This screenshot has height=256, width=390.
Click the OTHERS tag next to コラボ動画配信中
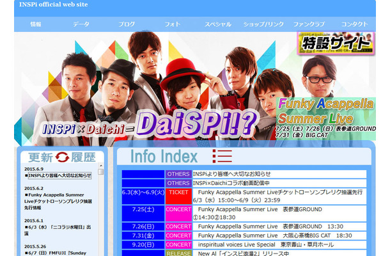point(178,183)
